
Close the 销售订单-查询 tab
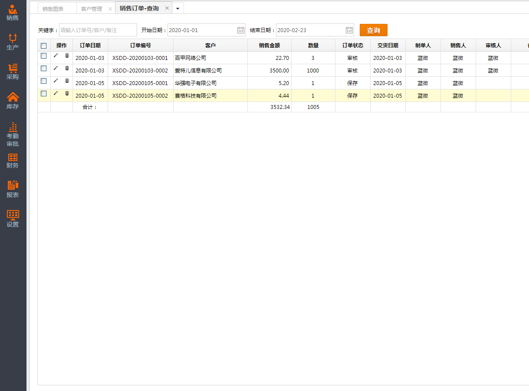167,8
